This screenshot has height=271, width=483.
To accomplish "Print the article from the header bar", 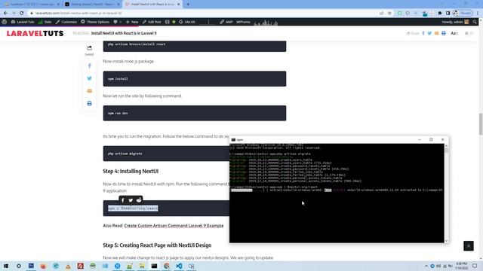I will tap(444, 33).
